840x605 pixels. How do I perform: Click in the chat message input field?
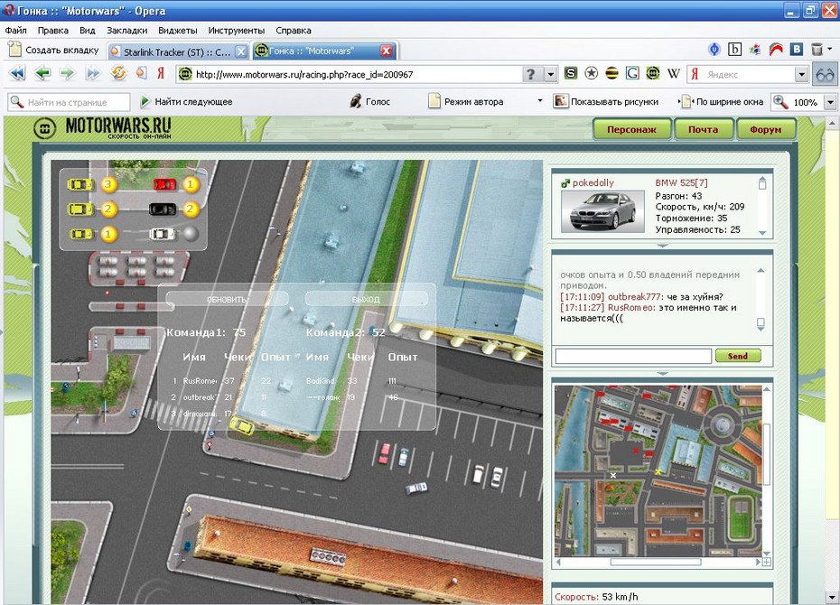coord(633,356)
